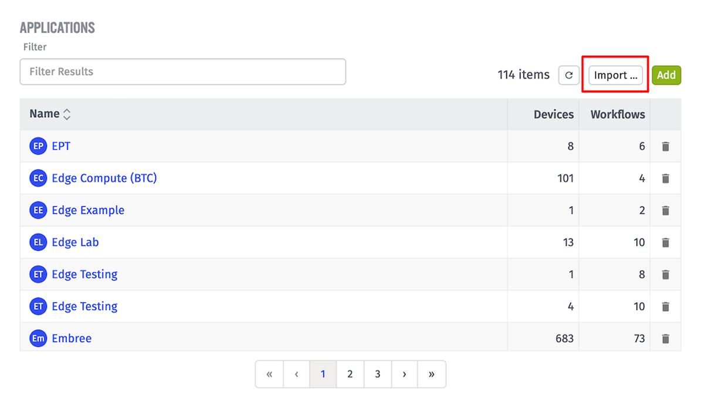Open the Import applications button
Viewport: 704px width, 406px height.
(615, 75)
